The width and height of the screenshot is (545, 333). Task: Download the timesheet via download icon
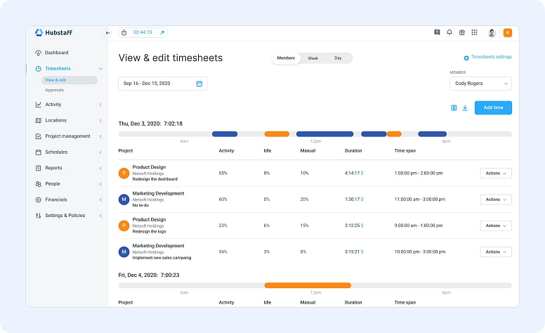pos(465,107)
